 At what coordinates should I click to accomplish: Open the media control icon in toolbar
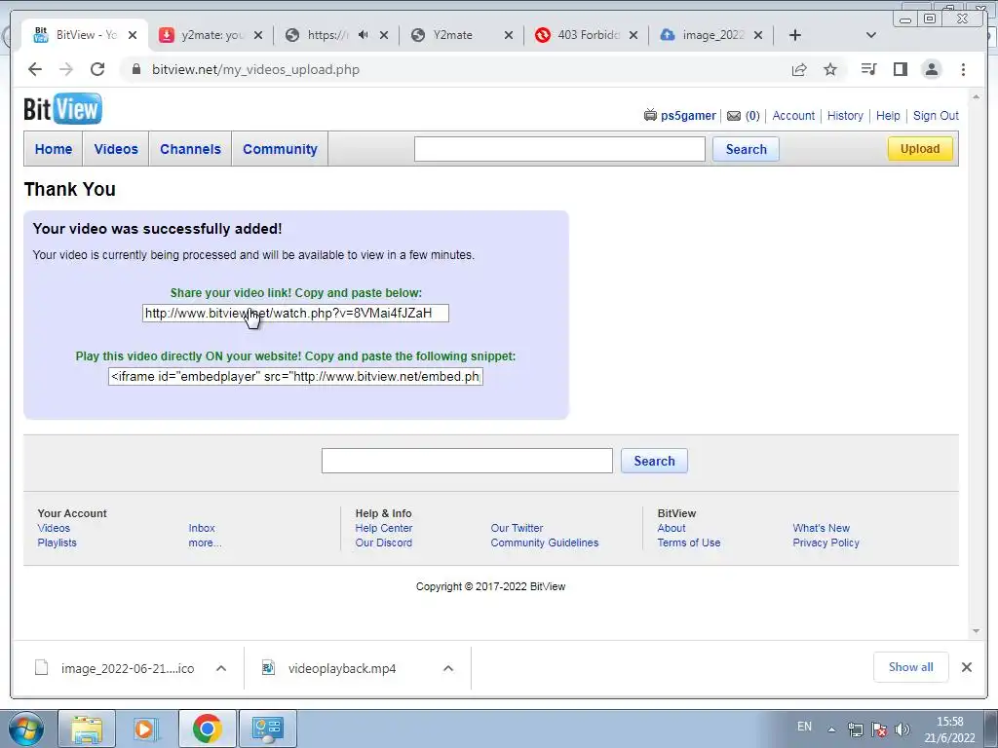(x=868, y=69)
